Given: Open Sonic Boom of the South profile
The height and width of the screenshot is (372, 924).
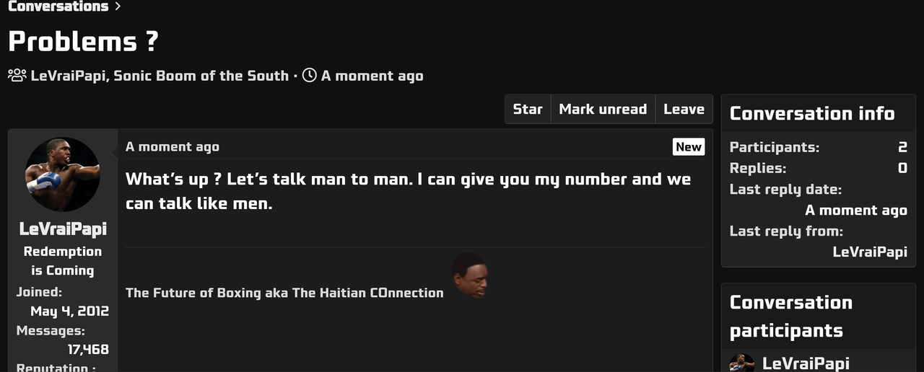Looking at the screenshot, I should (201, 76).
